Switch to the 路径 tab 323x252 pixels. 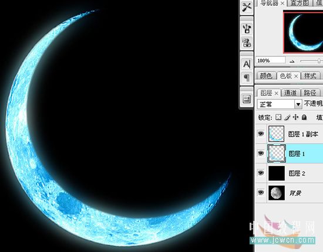pyautogui.click(x=310, y=93)
